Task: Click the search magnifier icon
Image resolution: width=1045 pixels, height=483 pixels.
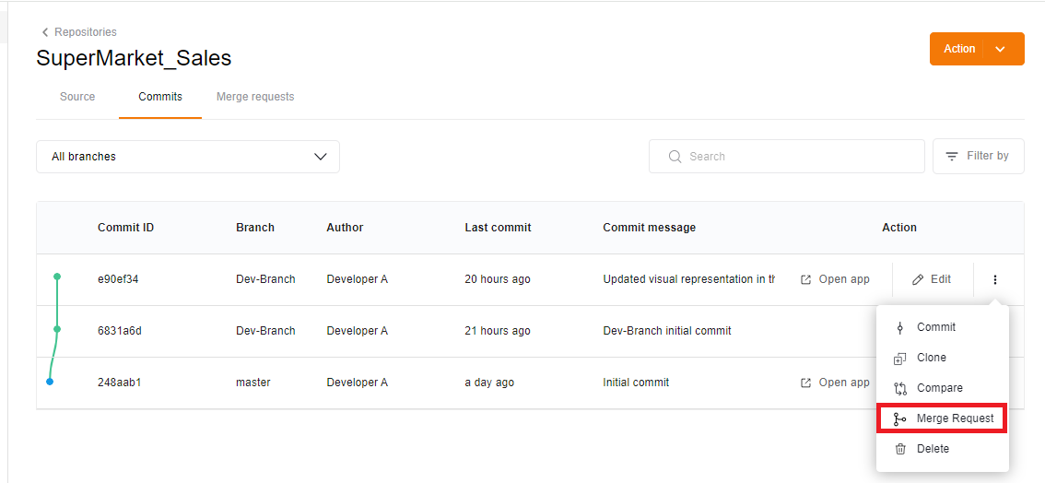Action: pyautogui.click(x=675, y=157)
